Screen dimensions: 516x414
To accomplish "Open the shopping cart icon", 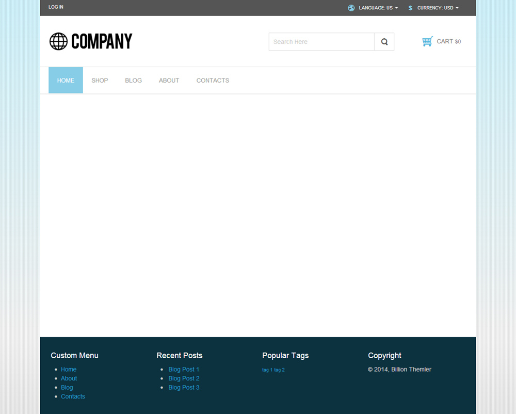I will click(x=427, y=41).
